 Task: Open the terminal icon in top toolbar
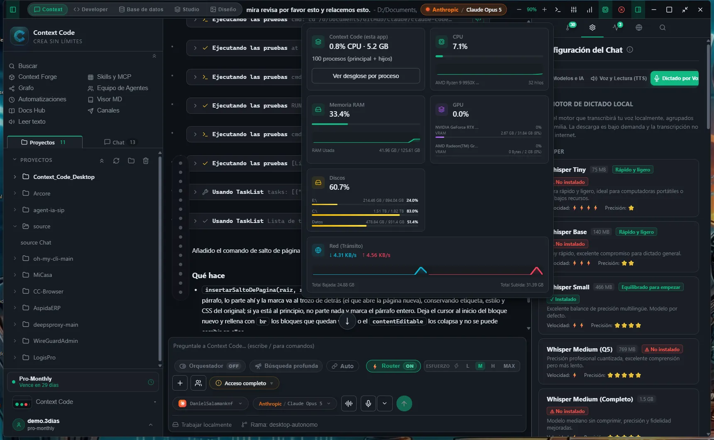(558, 9)
